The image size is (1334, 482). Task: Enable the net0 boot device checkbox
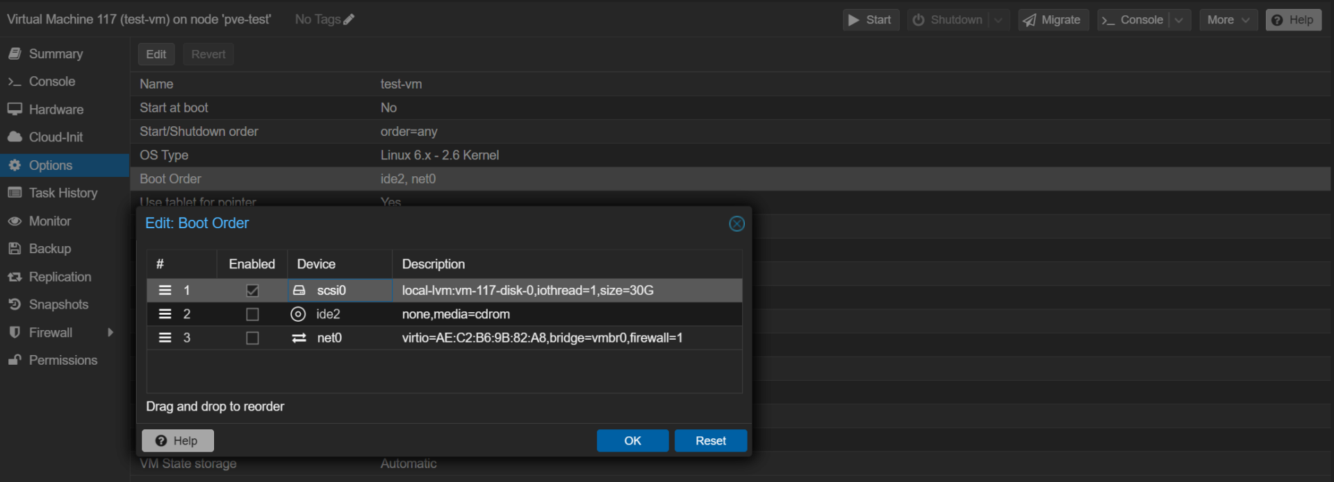[x=252, y=338]
